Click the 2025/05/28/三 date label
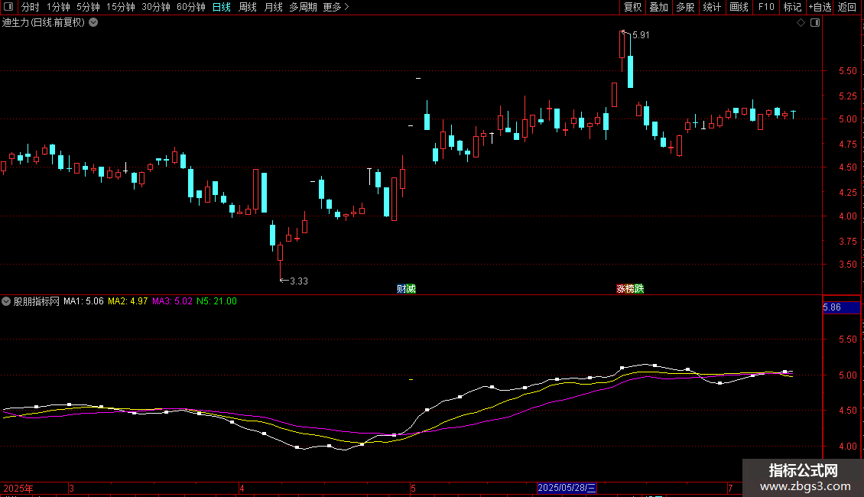 pyautogui.click(x=567, y=488)
